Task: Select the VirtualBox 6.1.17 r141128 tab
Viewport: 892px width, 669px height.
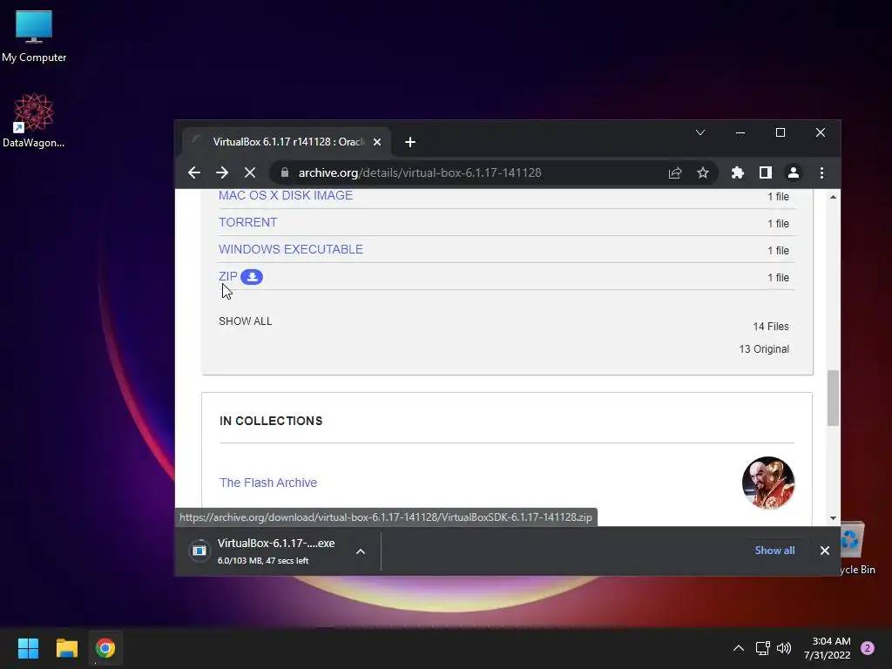Action: click(x=286, y=142)
